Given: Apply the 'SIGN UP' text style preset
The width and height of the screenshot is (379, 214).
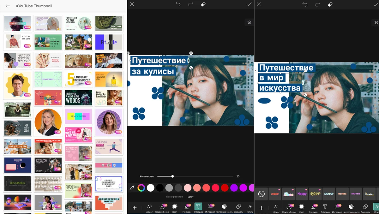Looking at the screenshot, I should click(329, 194).
